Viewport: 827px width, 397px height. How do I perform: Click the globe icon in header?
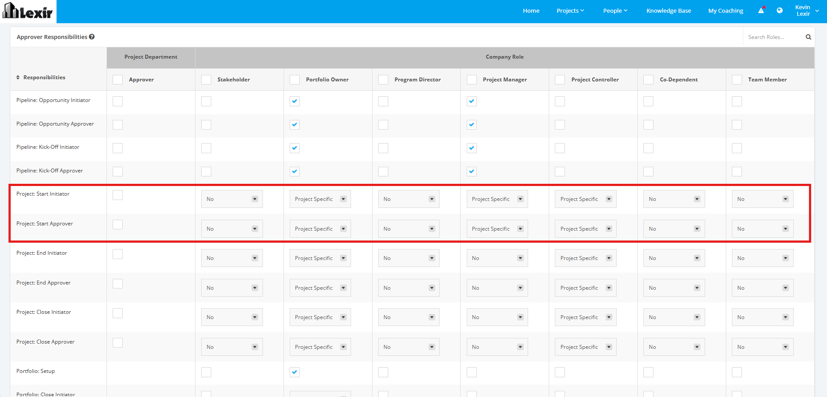[x=780, y=11]
